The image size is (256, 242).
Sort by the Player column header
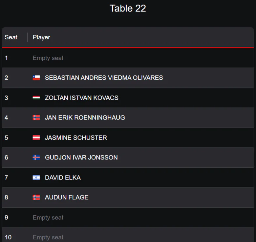[x=41, y=37]
